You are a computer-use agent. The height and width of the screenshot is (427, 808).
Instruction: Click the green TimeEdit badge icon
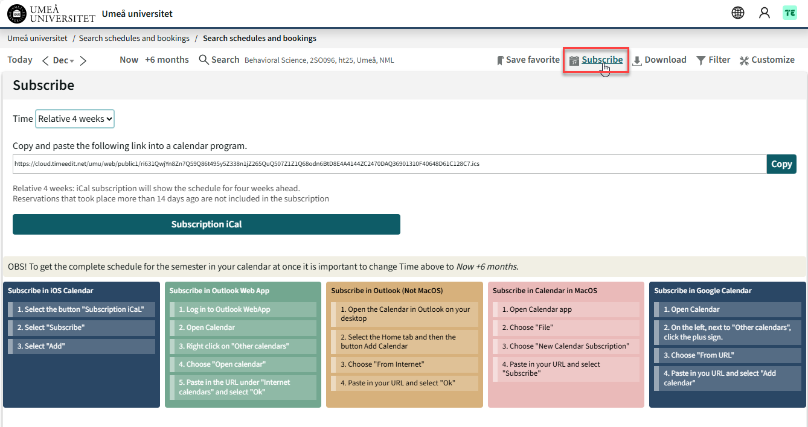tap(789, 13)
